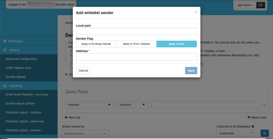The height and width of the screenshot is (139, 273).
Task: Click the x icon beside Reset rules
Action: pos(249,117)
